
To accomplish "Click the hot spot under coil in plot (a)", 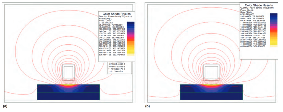I will (68, 86).
